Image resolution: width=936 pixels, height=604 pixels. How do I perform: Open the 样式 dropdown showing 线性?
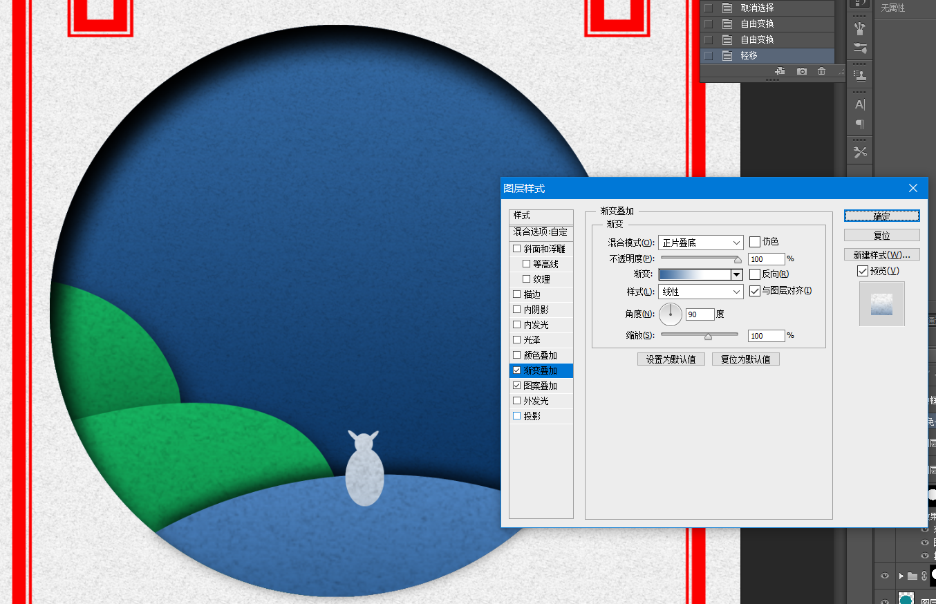click(701, 292)
